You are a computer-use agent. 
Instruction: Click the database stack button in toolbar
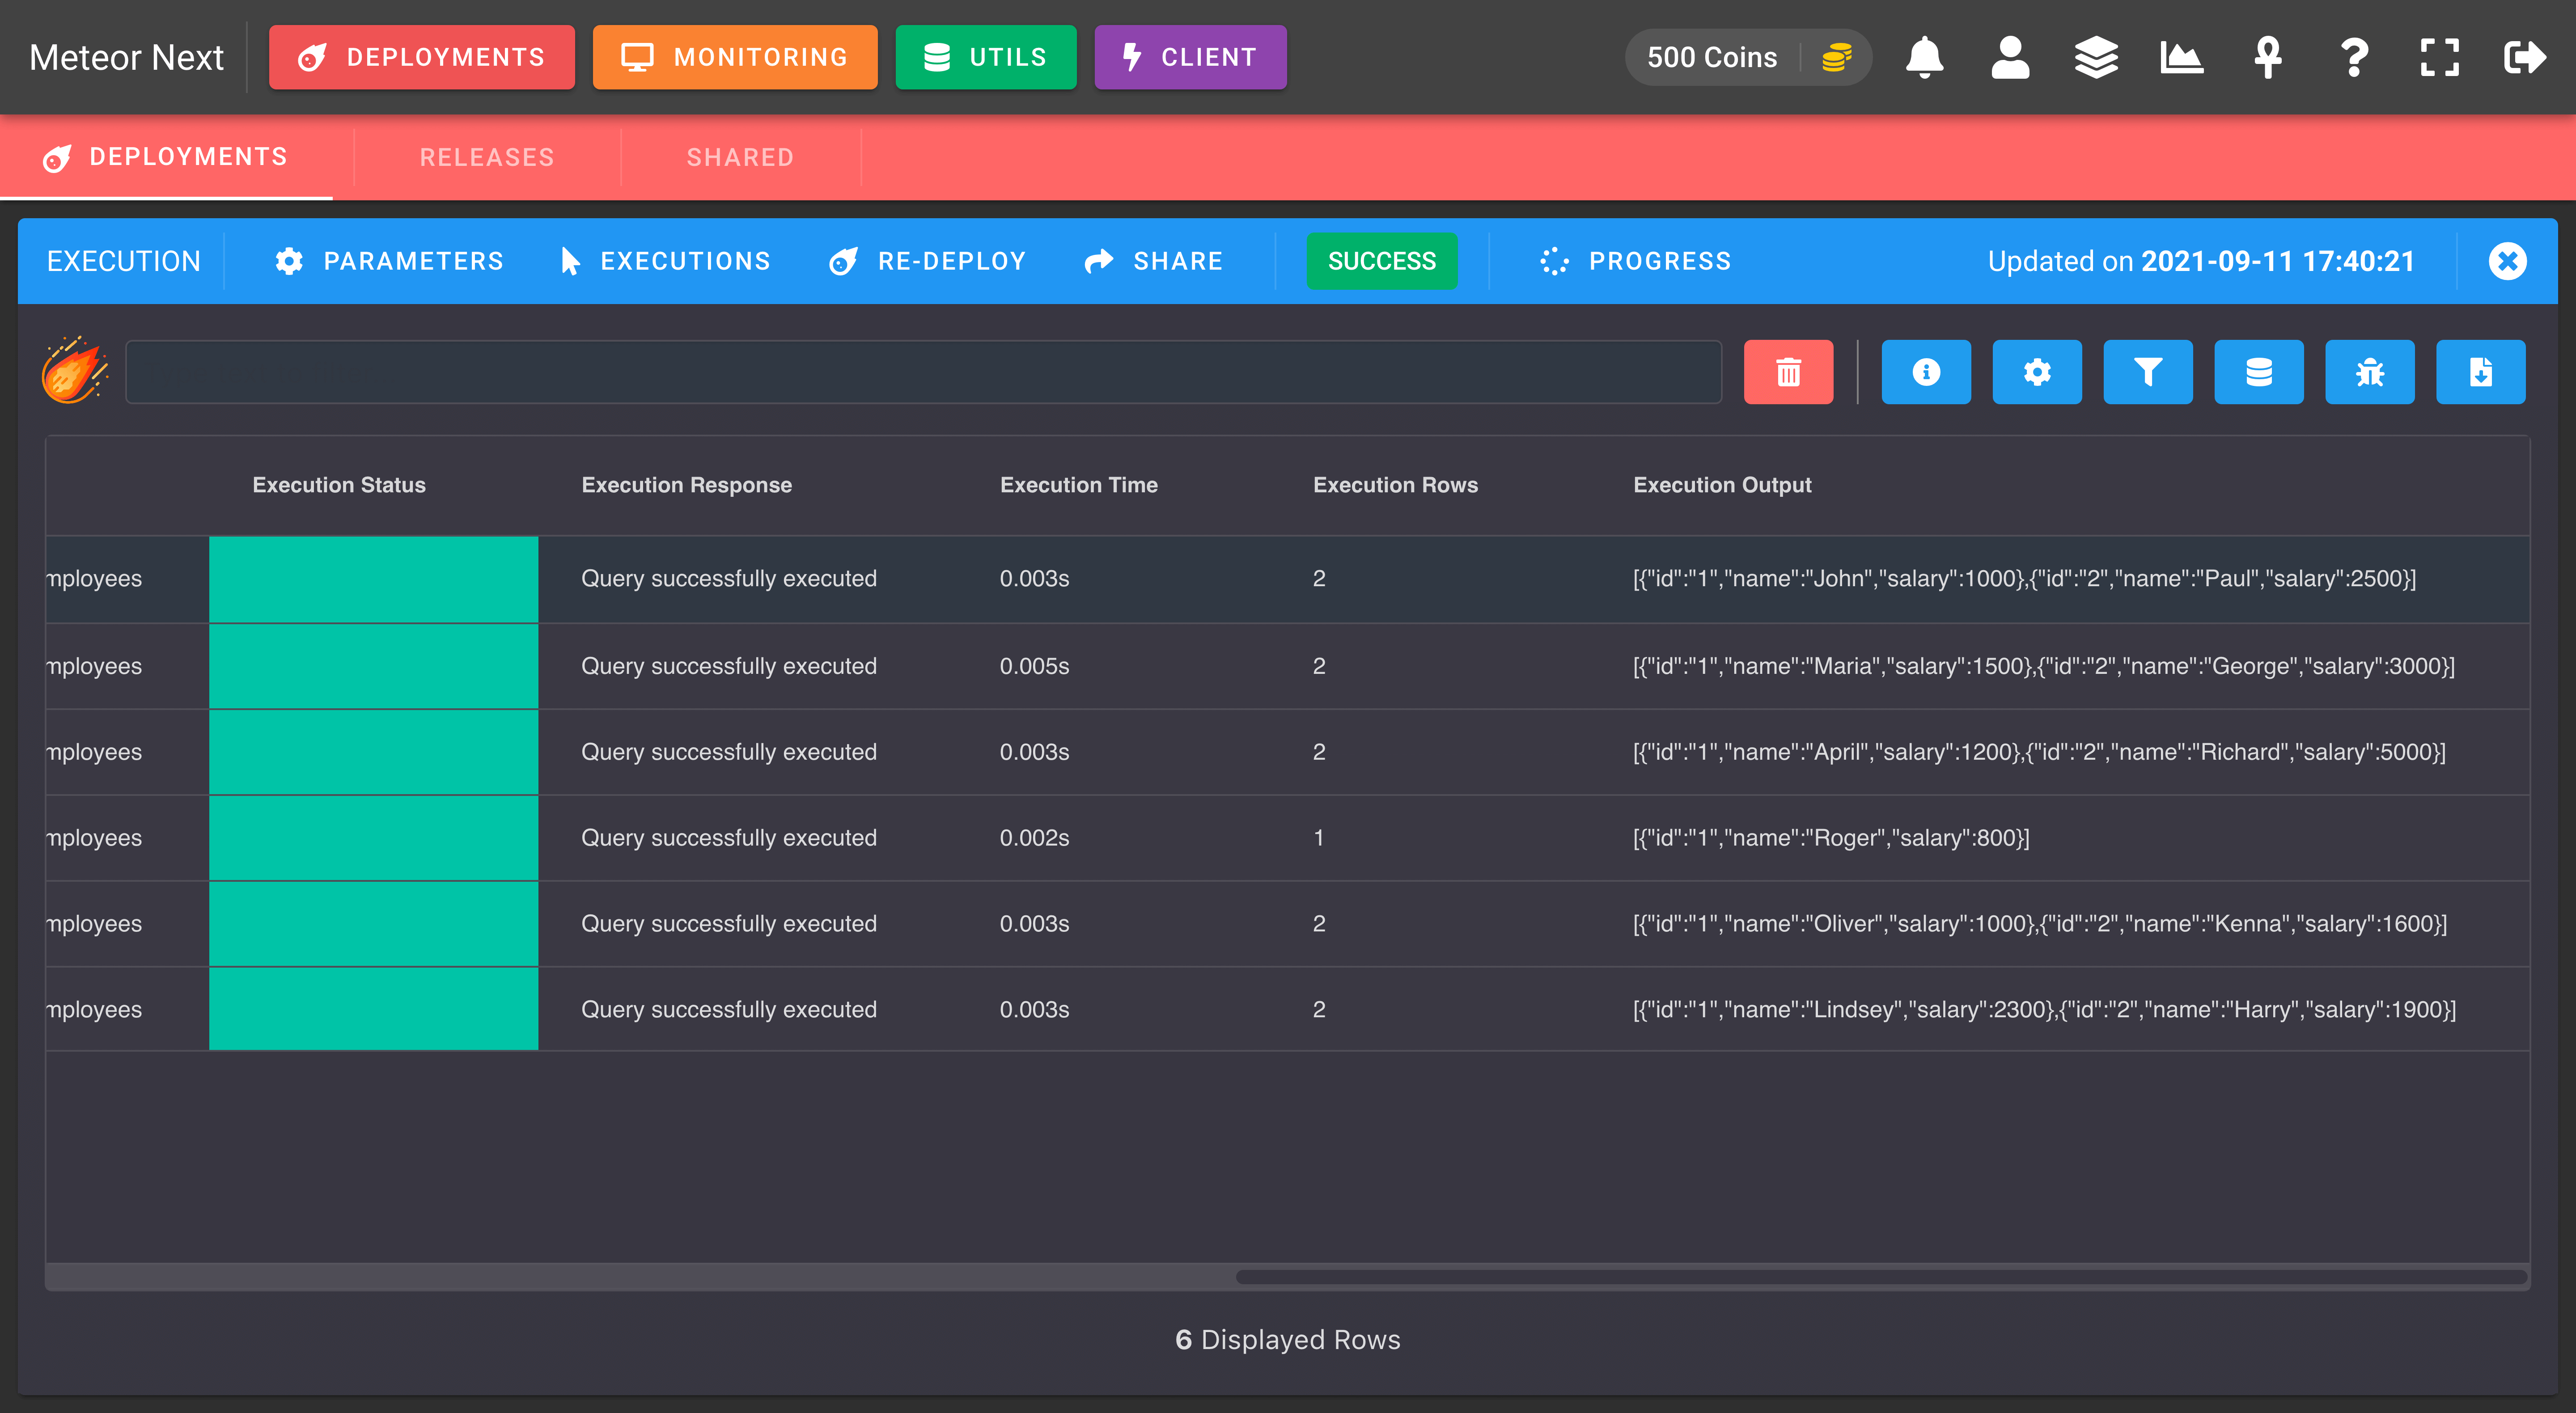[x=2259, y=372]
